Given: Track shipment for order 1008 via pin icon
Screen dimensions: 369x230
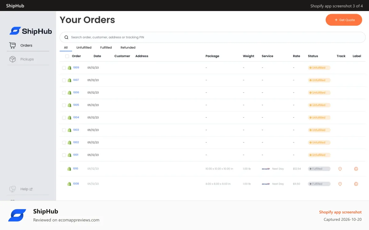Looking at the screenshot, I should [x=340, y=184].
